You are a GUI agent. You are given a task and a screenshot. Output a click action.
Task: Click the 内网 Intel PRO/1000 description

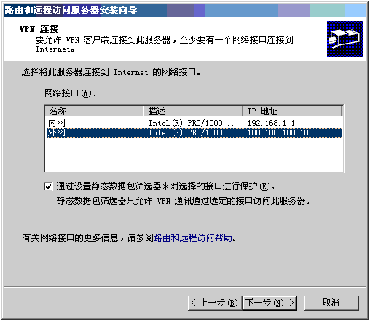point(191,123)
